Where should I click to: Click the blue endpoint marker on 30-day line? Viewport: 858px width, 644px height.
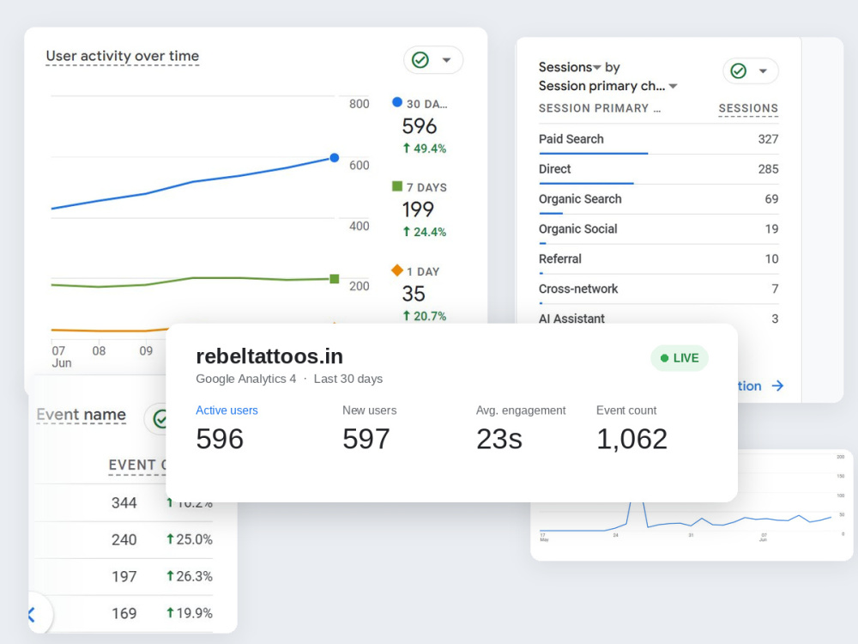pos(335,158)
